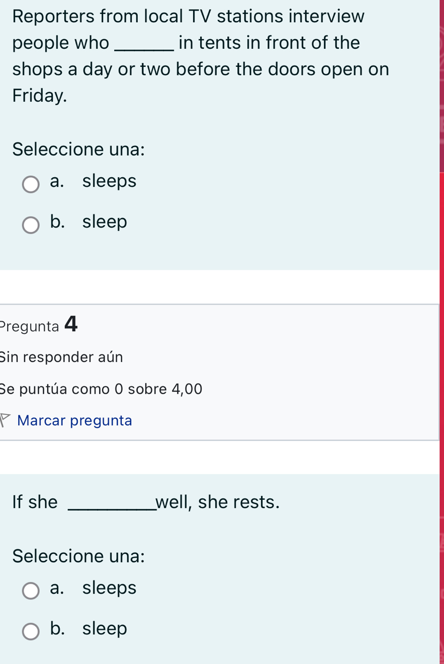Click the 'sleeps' answer label in the 'If she' question
This screenshot has height=664, width=444.
click(109, 587)
